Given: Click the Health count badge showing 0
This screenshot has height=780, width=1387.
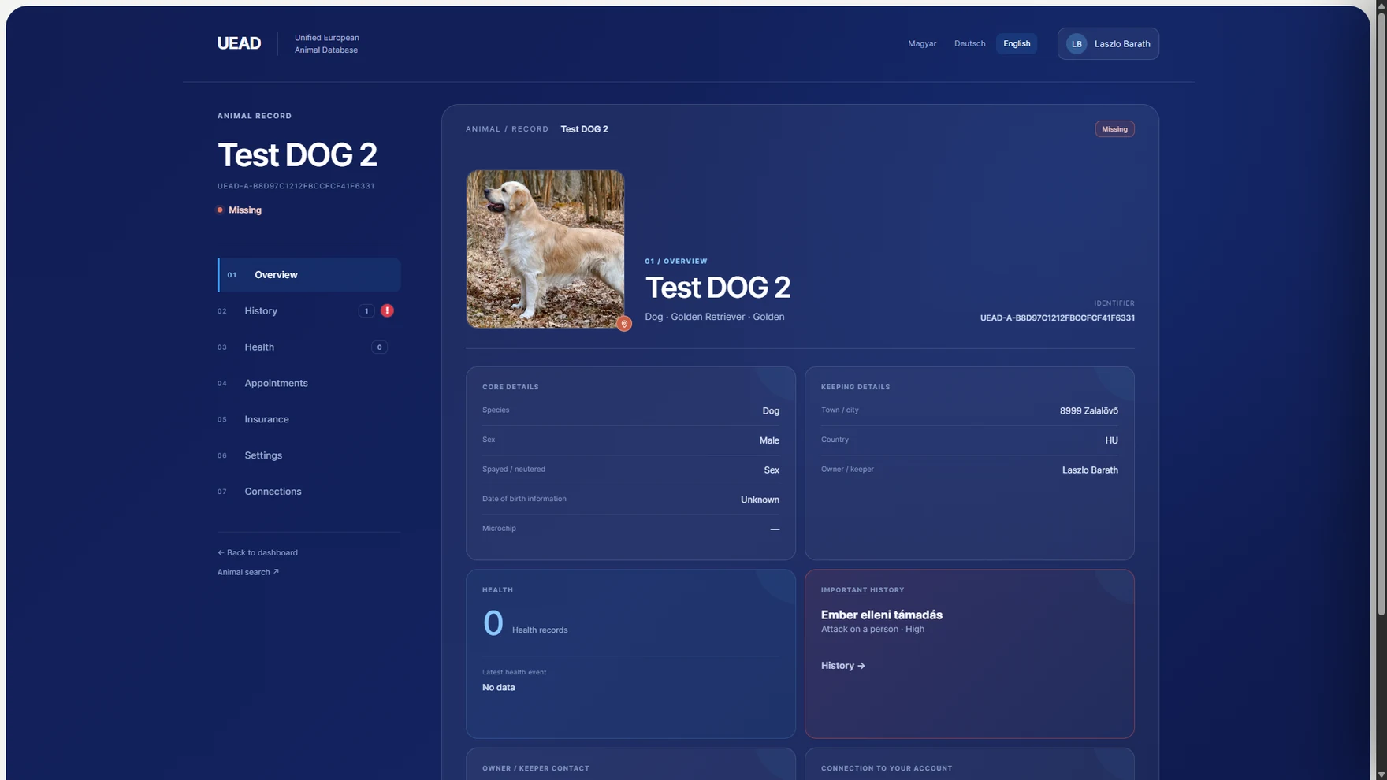Looking at the screenshot, I should tap(379, 347).
